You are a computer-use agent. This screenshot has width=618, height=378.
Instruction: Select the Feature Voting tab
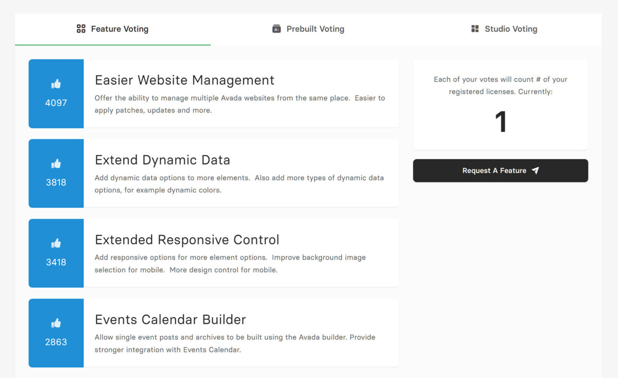tap(119, 29)
